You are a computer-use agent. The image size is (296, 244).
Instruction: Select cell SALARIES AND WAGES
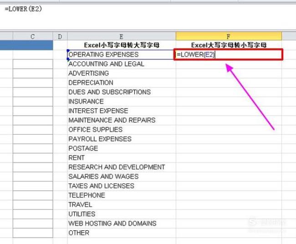point(122,177)
